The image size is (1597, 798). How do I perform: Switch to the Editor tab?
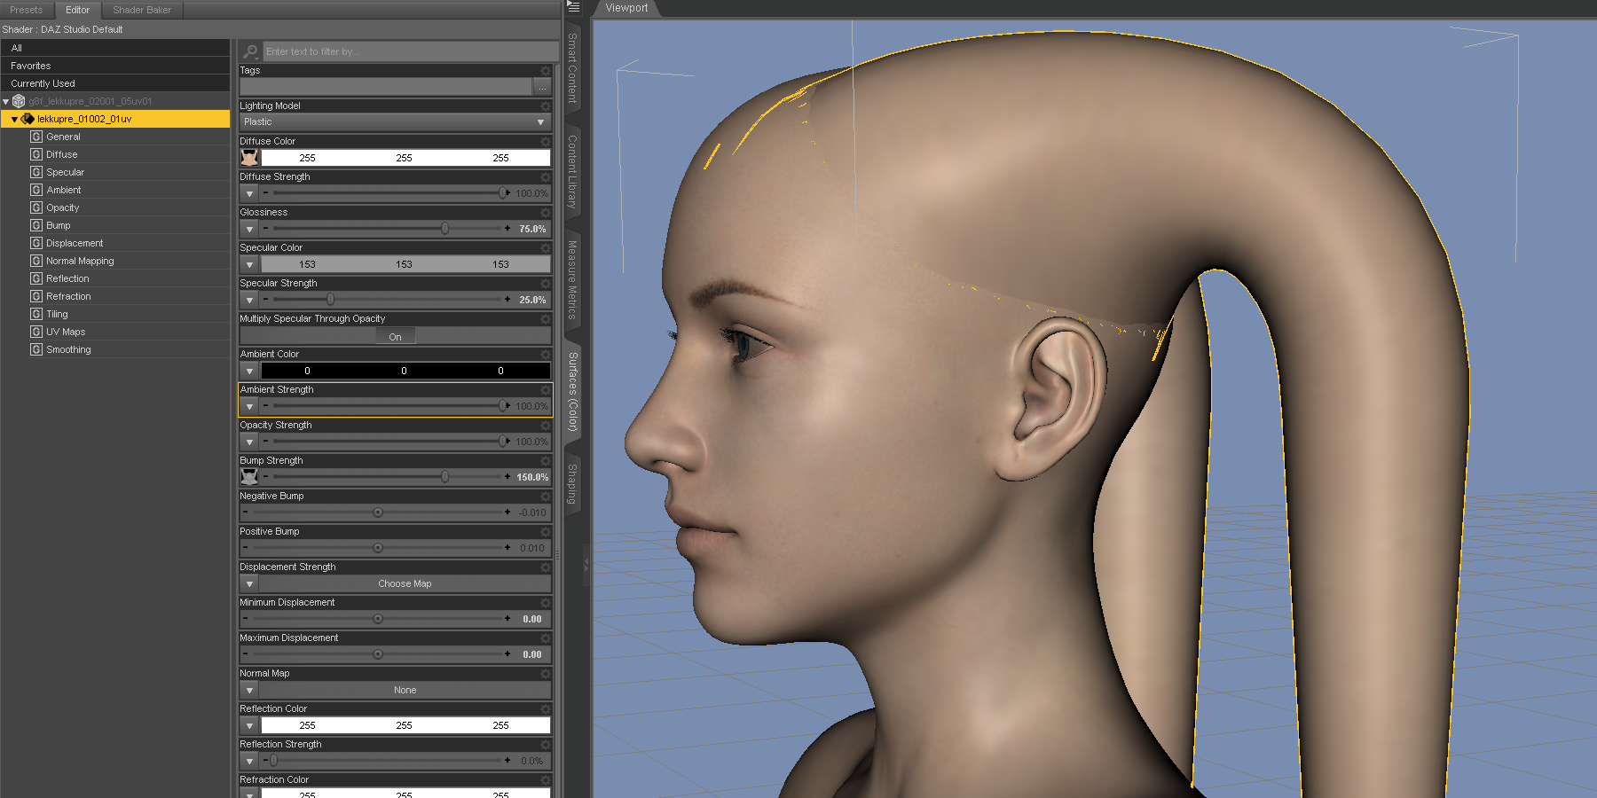click(x=78, y=10)
